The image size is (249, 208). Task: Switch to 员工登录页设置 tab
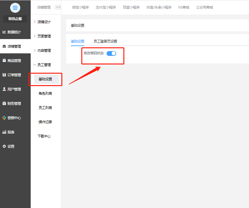pyautogui.click(x=105, y=41)
